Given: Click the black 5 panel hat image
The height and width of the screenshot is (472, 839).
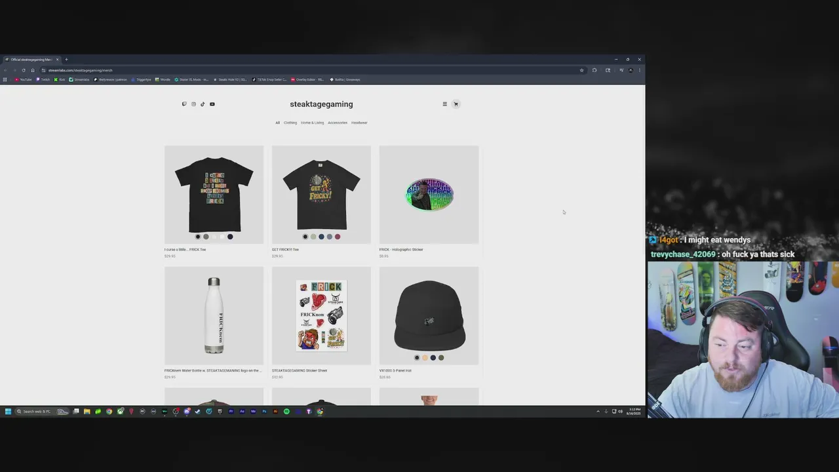Looking at the screenshot, I should click(x=429, y=315).
